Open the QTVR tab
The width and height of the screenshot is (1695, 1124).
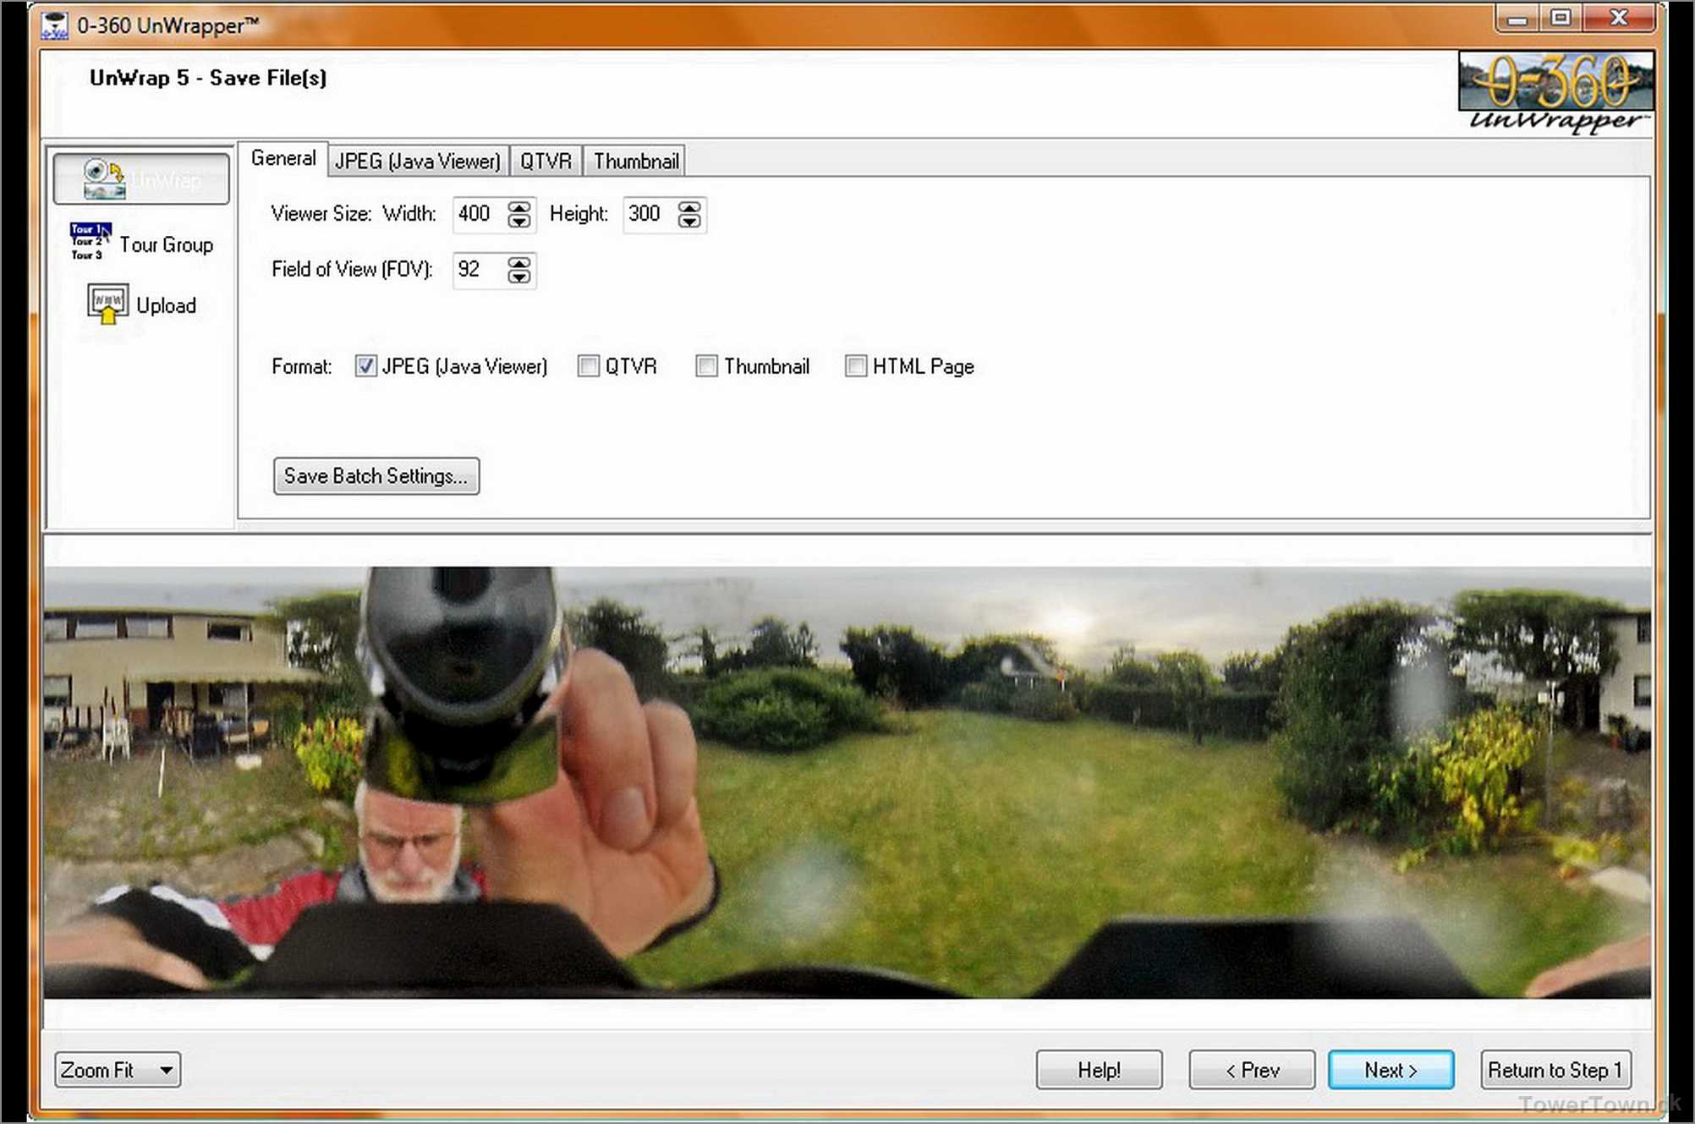(x=546, y=161)
